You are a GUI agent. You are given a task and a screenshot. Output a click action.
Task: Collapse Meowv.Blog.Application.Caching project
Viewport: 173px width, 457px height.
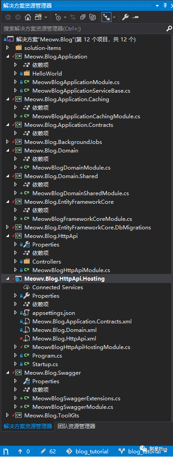coord(8,99)
